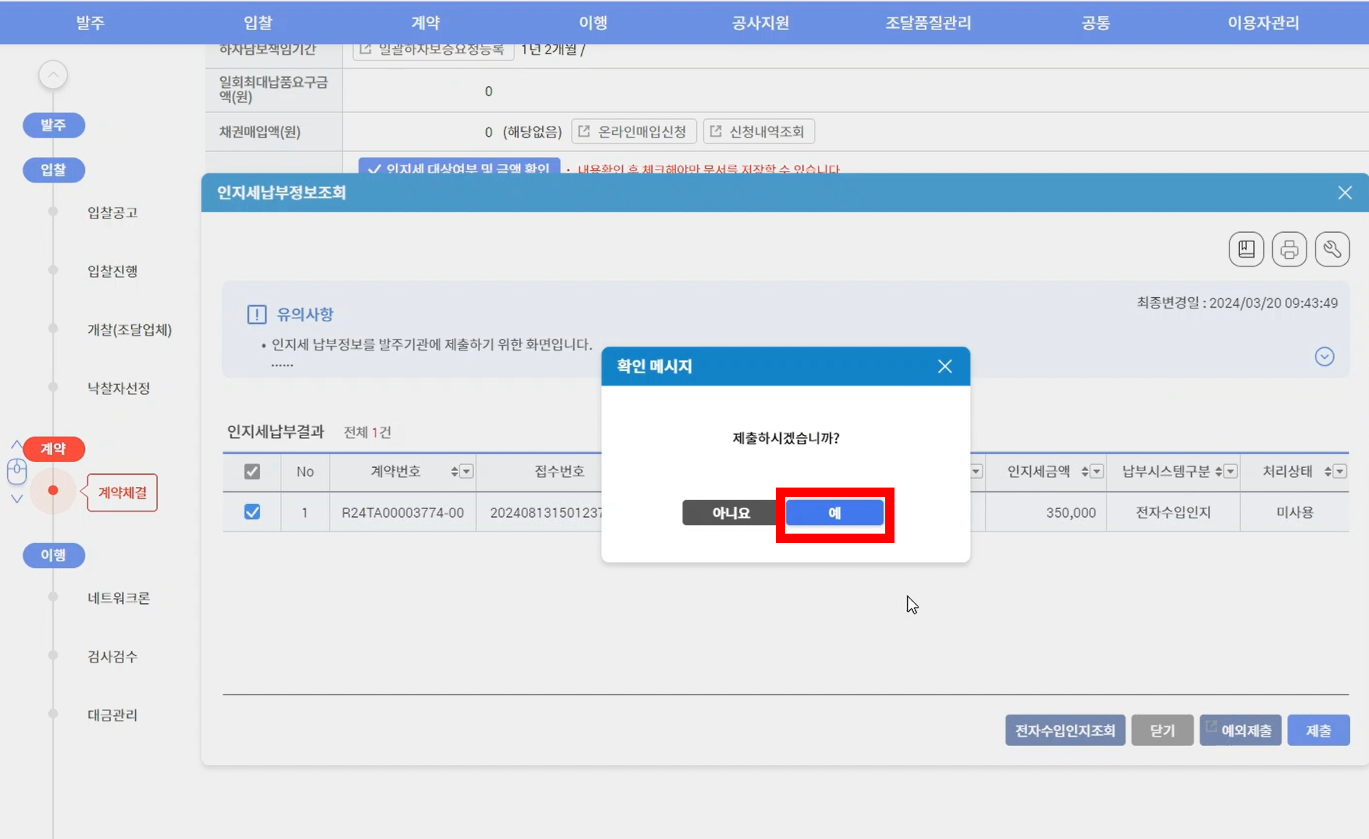Open the 조달품질관리 top menu
The height and width of the screenshot is (839, 1369).
tap(928, 23)
